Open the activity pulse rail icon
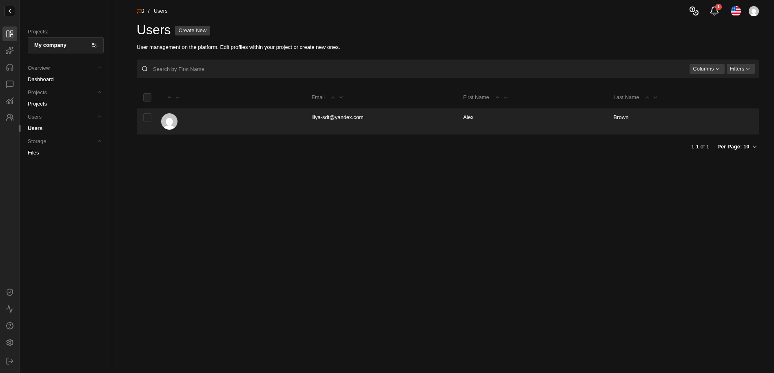Viewport: 774px width, 373px height. [10, 309]
